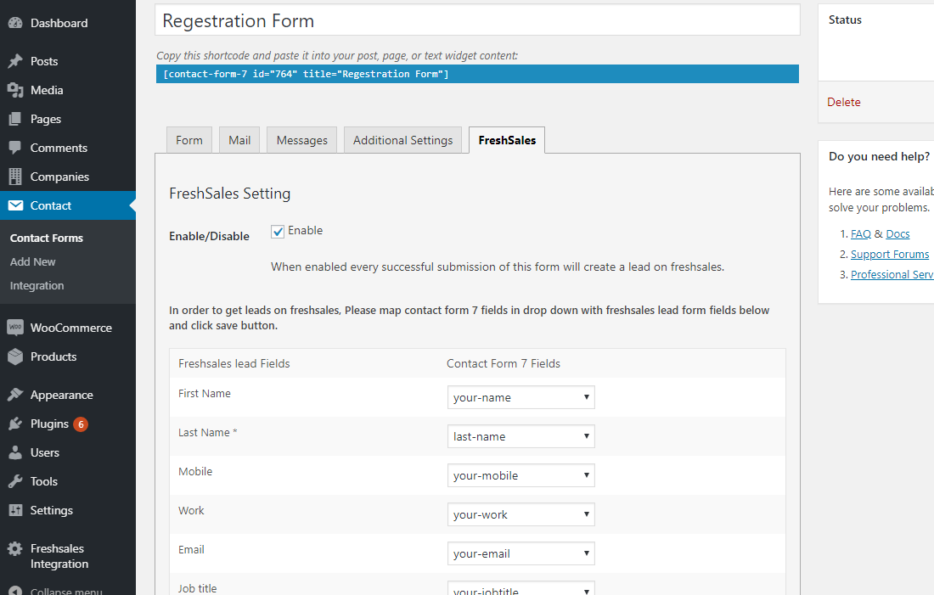Open the Support Forums link

(890, 254)
